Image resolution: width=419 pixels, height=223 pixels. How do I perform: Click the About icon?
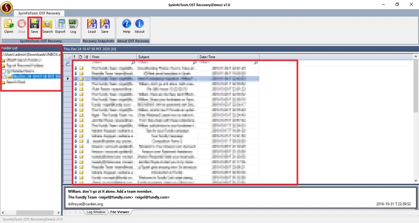(139, 26)
